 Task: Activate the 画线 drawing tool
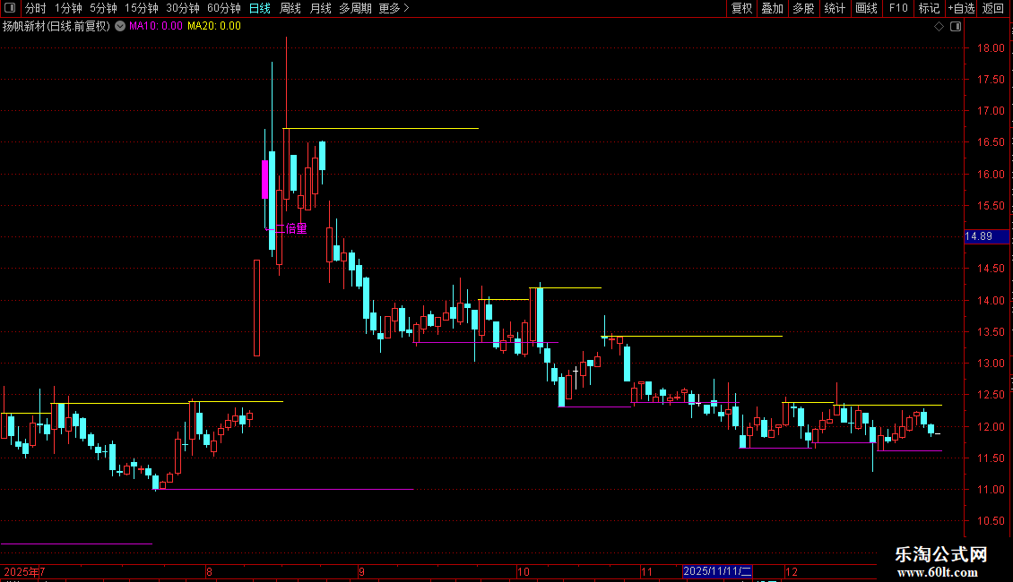pyautogui.click(x=866, y=8)
